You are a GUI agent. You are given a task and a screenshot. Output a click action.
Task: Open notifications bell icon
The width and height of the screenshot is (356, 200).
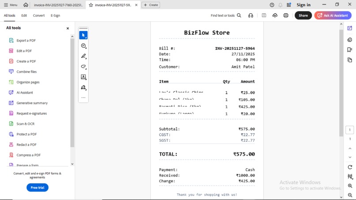pos(280,5)
